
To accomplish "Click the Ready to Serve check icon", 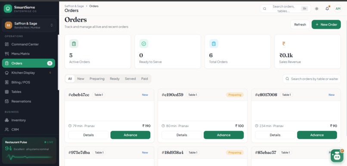I will coord(144,44).
